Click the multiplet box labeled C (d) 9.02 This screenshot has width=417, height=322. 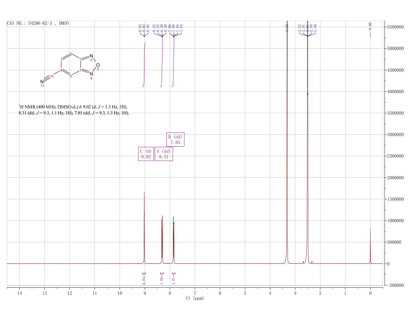point(146,154)
